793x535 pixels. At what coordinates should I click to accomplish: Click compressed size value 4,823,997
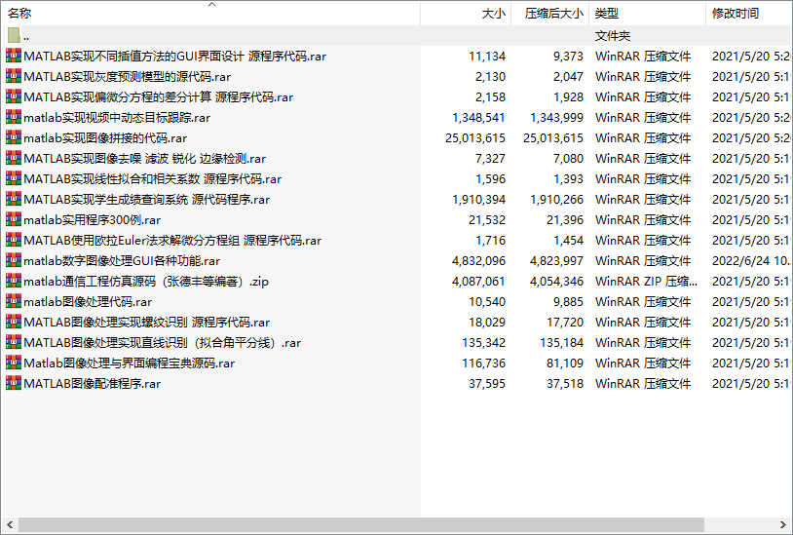pos(556,261)
